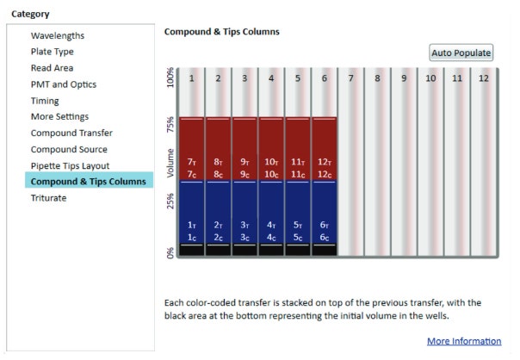Click black initial volume area in column 3
520x360 pixels.
[245, 250]
